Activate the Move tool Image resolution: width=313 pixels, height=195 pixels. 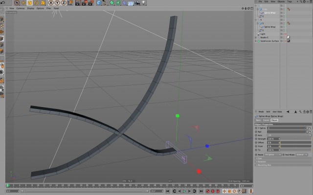click(x=23, y=2)
